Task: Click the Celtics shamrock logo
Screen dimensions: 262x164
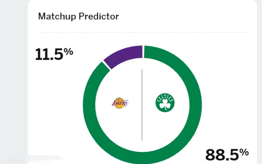Action: (165, 103)
